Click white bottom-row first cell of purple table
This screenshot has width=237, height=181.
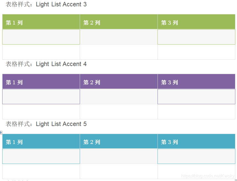(41, 112)
